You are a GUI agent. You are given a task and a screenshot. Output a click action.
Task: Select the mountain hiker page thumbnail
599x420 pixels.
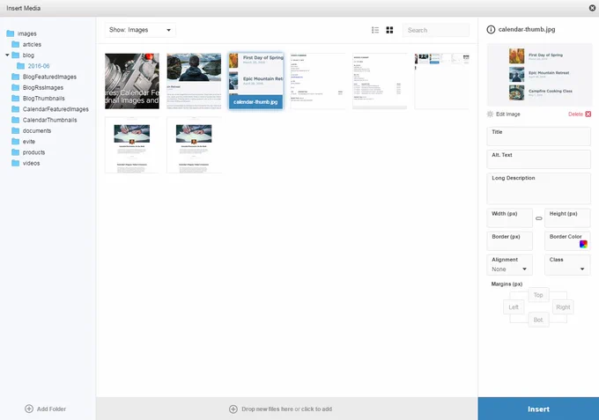pyautogui.click(x=194, y=81)
